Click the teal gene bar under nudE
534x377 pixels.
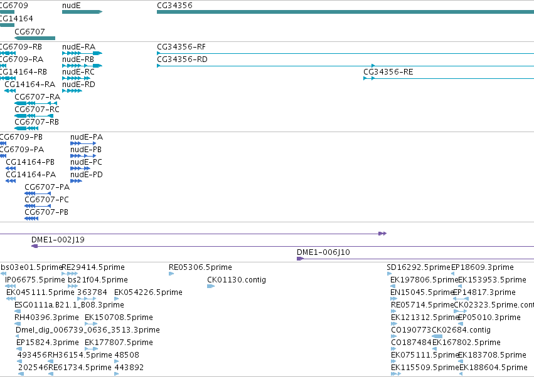pyautogui.click(x=82, y=12)
